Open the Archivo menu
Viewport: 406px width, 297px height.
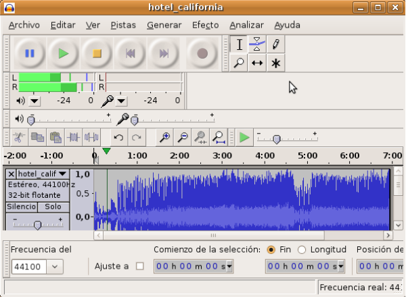click(x=24, y=25)
